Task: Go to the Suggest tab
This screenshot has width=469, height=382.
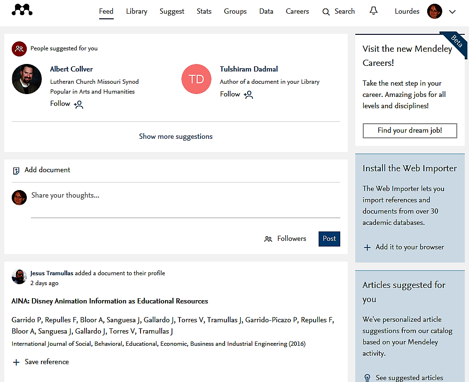Action: (172, 11)
